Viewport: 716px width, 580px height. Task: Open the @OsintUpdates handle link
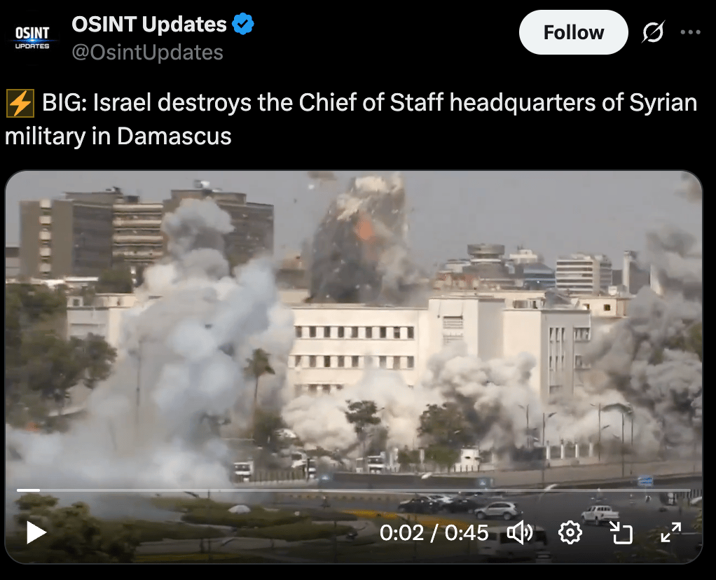[x=148, y=53]
